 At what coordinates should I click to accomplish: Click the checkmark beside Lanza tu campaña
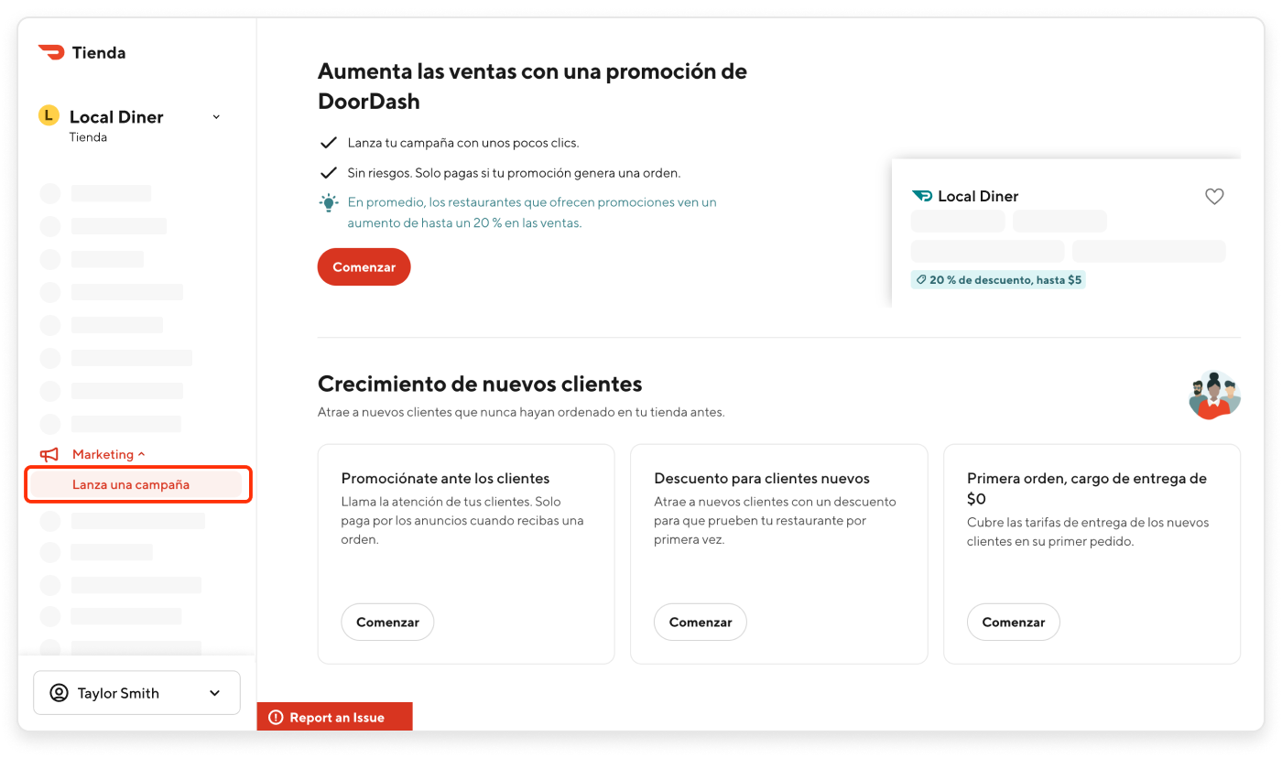[x=328, y=143]
